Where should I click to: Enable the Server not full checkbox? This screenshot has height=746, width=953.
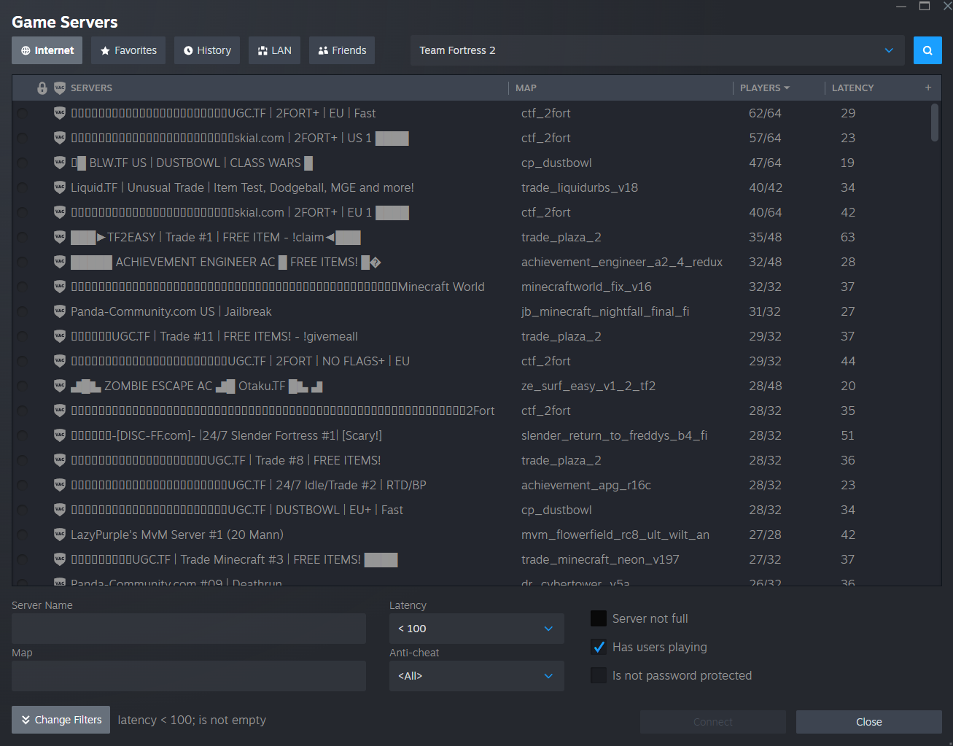tap(599, 618)
